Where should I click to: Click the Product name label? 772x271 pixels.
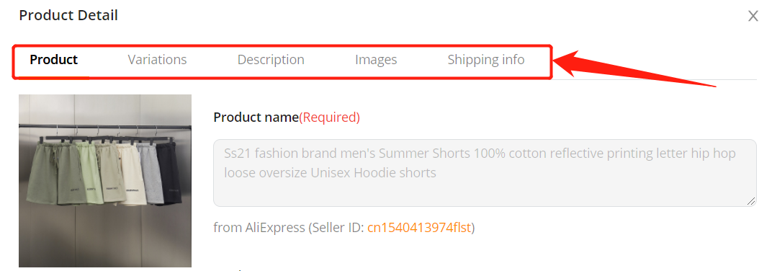pyautogui.click(x=256, y=117)
